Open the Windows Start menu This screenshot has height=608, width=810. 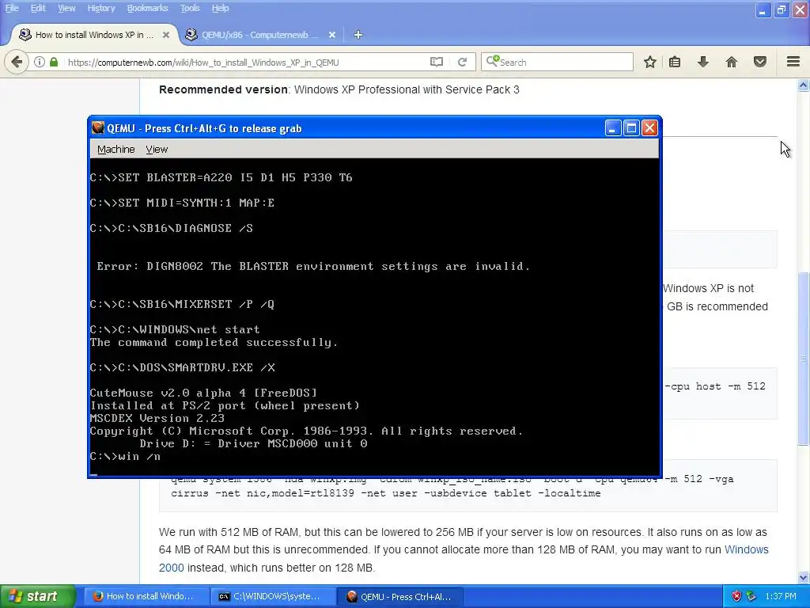38,596
